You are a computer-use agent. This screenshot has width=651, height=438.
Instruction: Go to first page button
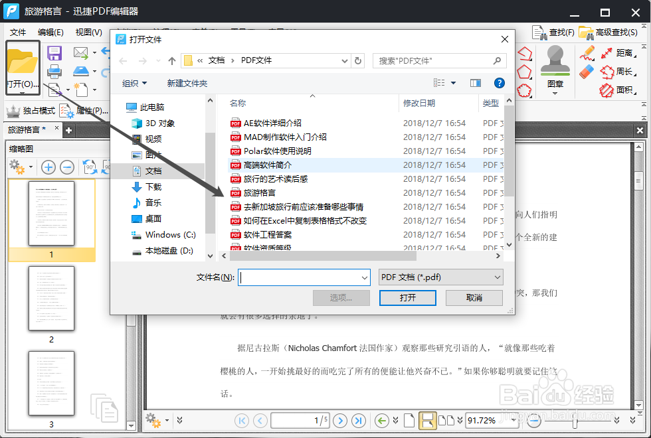tap(242, 421)
